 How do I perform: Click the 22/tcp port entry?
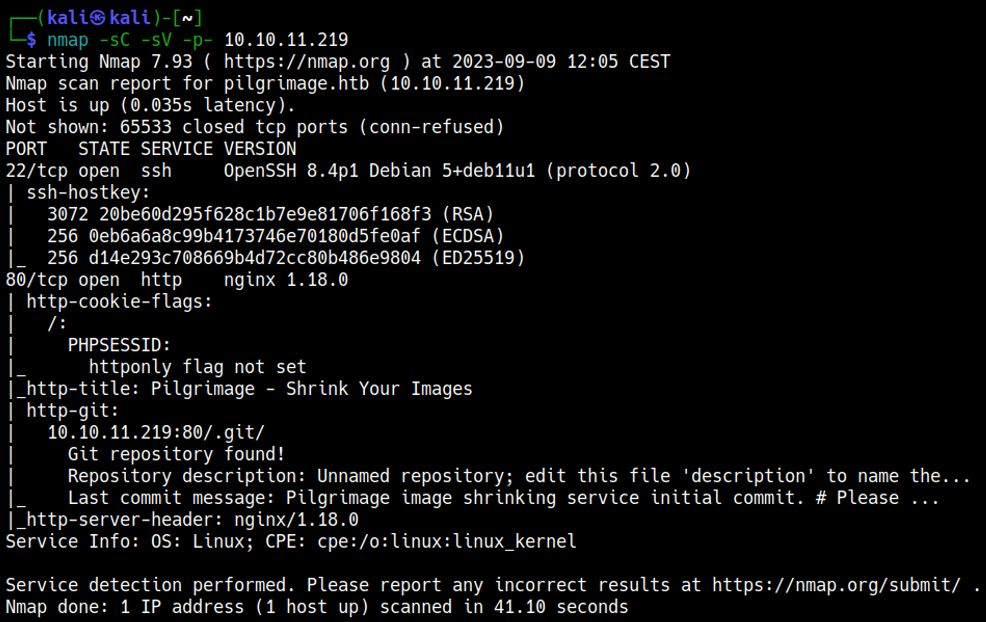36,171
